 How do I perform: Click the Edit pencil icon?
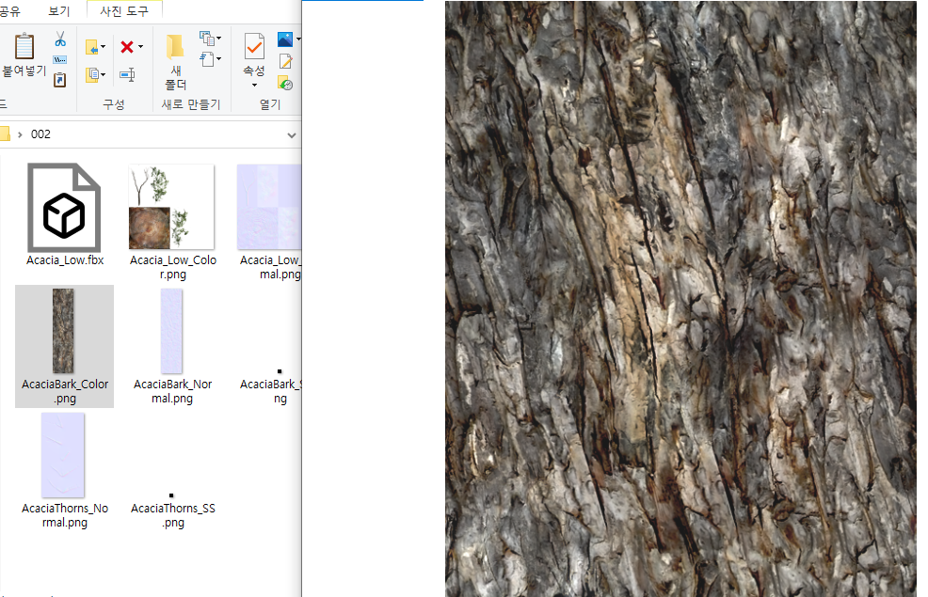click(285, 61)
